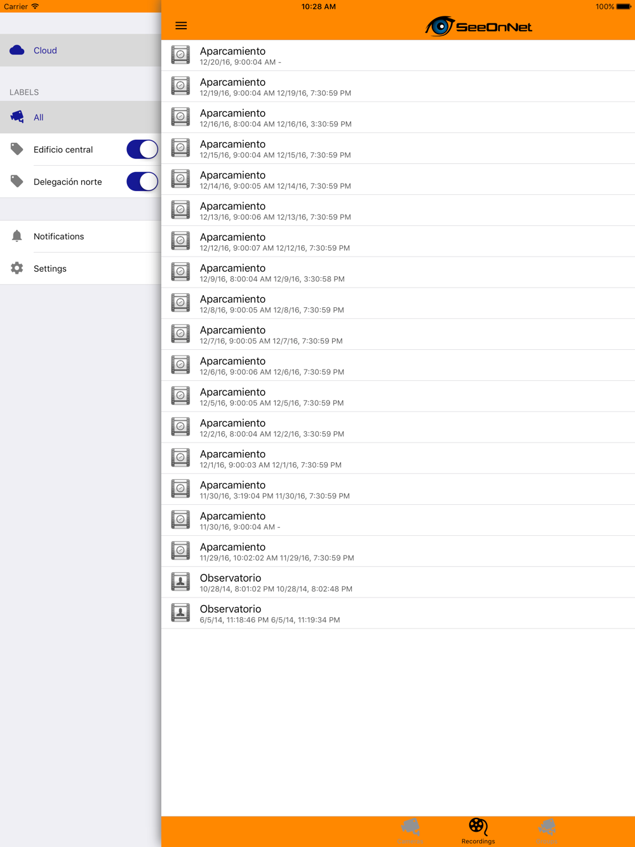Click the Notifications bell icon

pyautogui.click(x=17, y=236)
